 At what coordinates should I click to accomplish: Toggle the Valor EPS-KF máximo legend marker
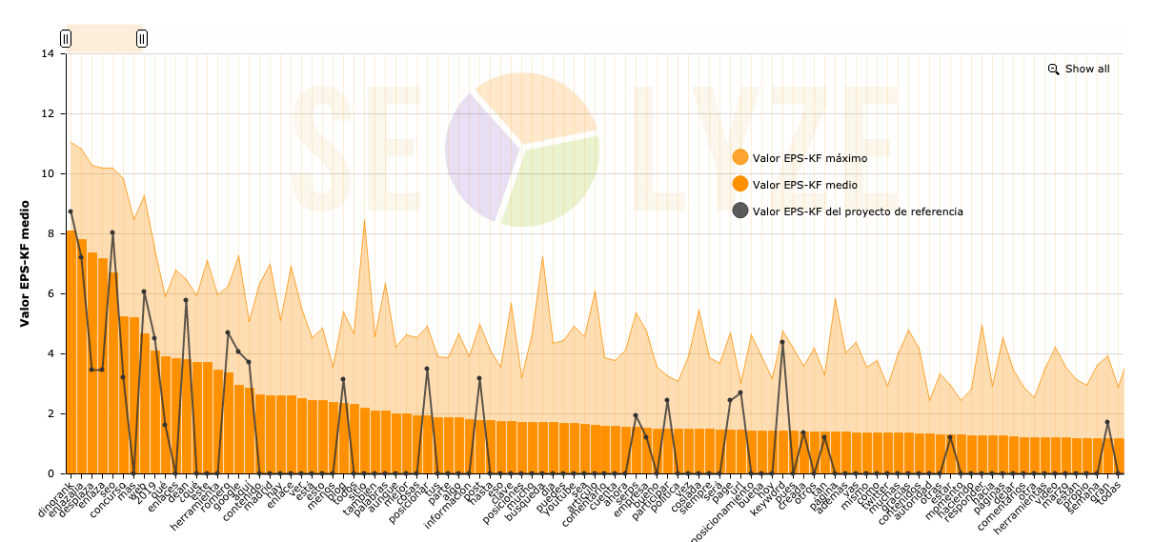740,158
